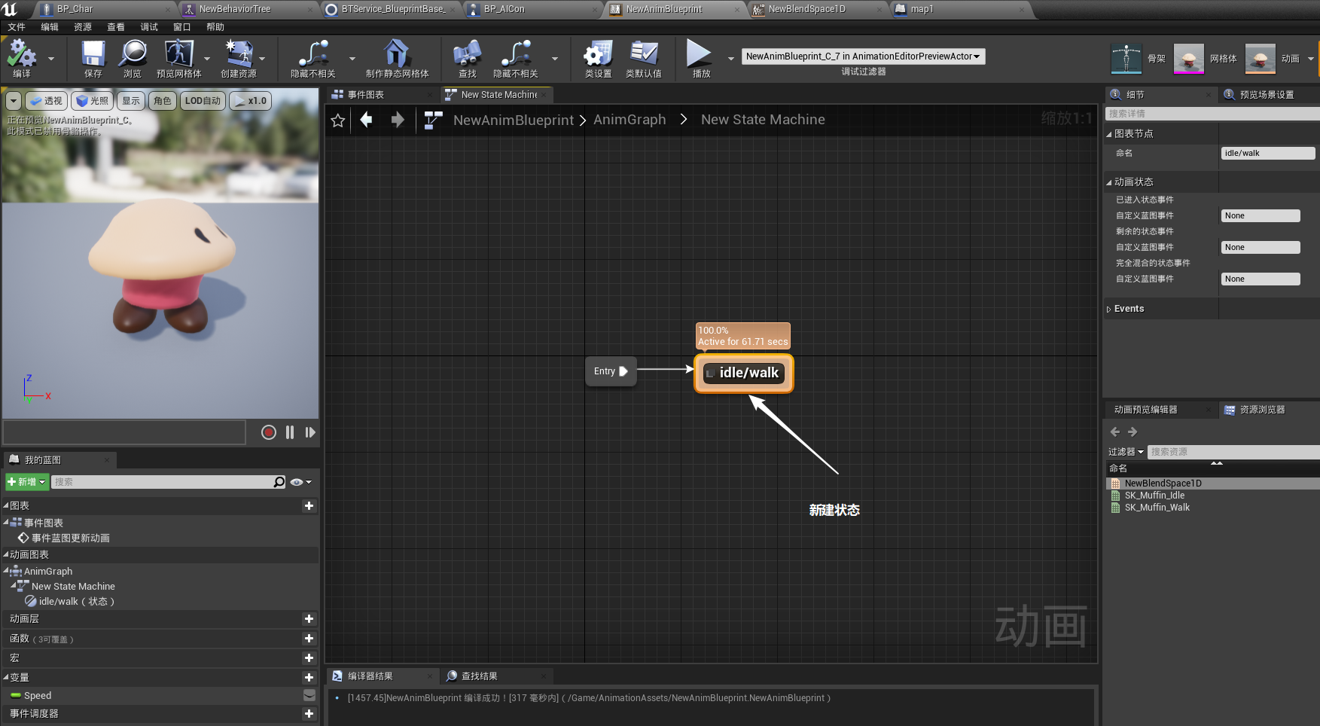Click the record button in preview viewport
The width and height of the screenshot is (1320, 726).
269,432
